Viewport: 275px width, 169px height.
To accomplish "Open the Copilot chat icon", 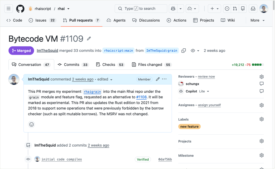I will [173, 9].
